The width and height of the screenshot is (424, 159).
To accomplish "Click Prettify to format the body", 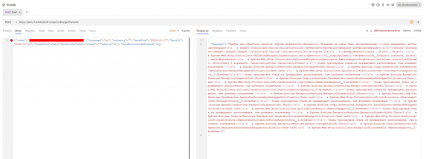I will 185,30.
